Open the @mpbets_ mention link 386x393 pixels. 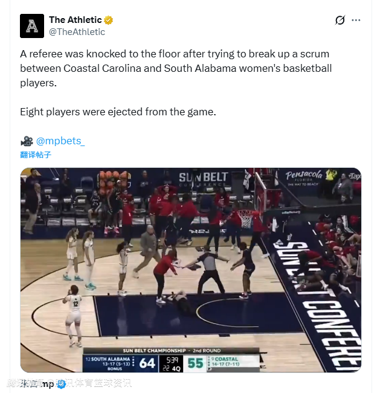60,141
